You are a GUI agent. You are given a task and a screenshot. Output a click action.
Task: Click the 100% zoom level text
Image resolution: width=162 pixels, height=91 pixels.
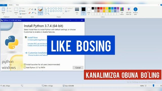(142, 86)
